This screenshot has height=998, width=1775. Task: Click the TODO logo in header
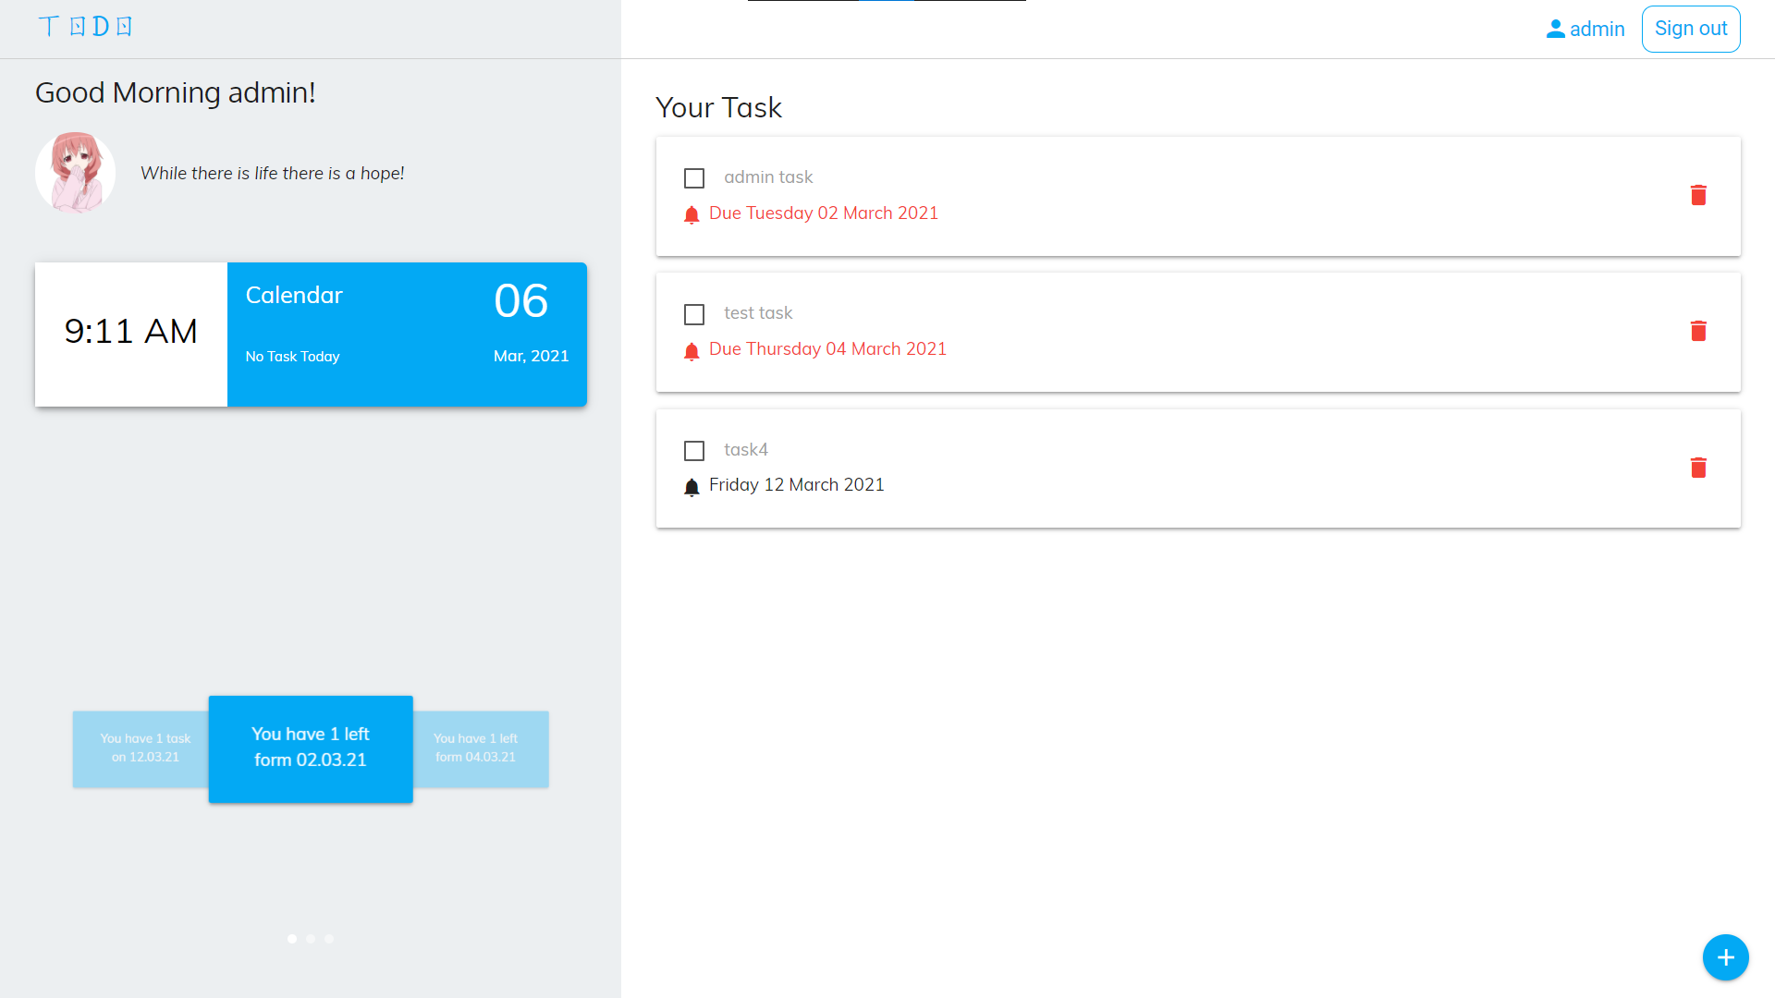(85, 27)
